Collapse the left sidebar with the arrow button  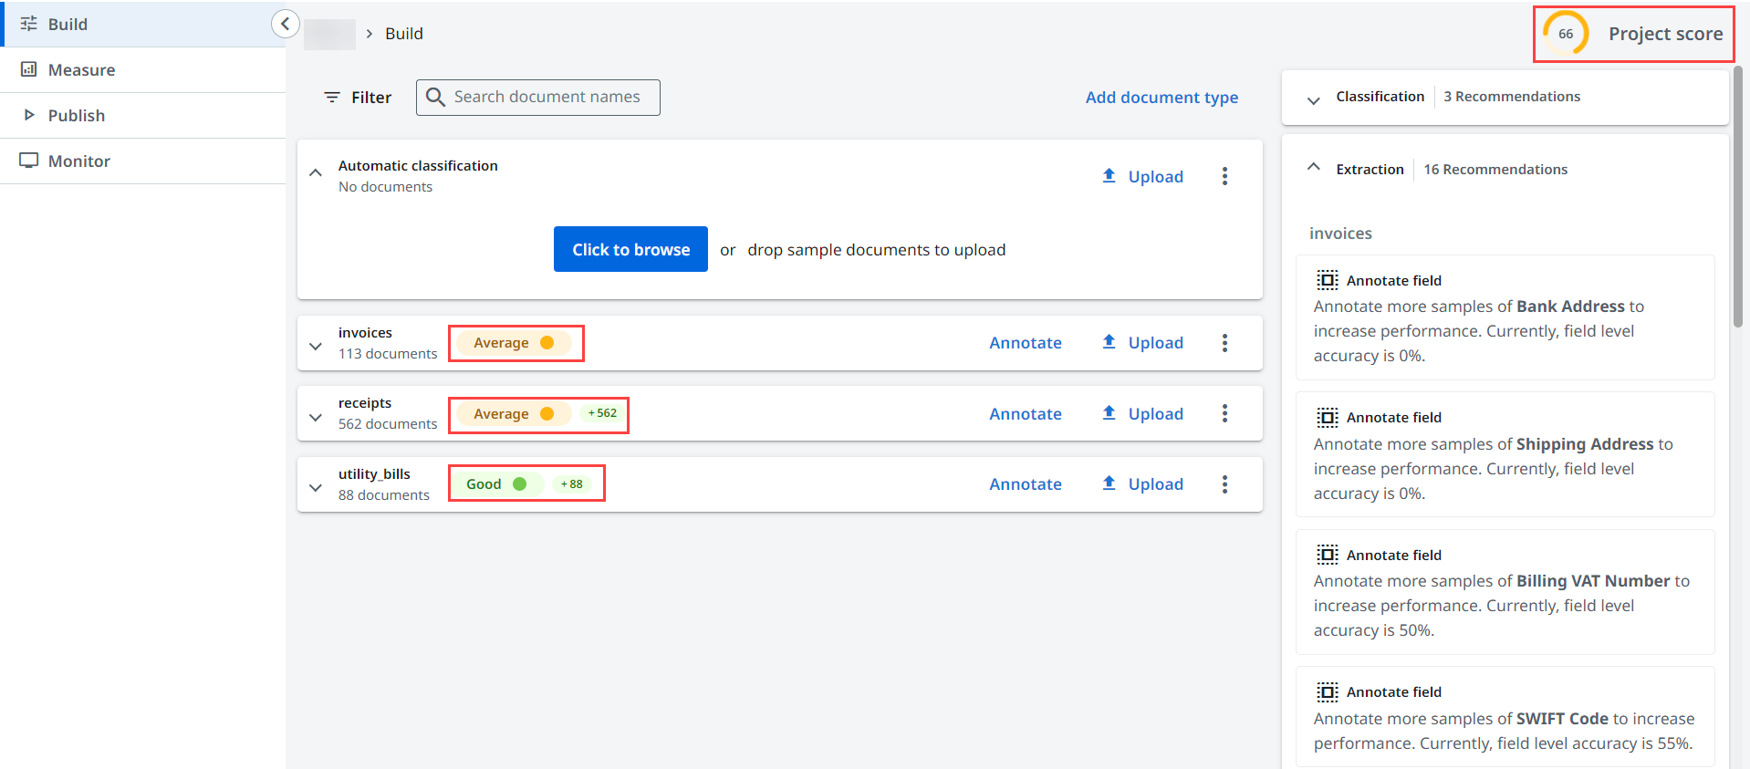pyautogui.click(x=285, y=24)
